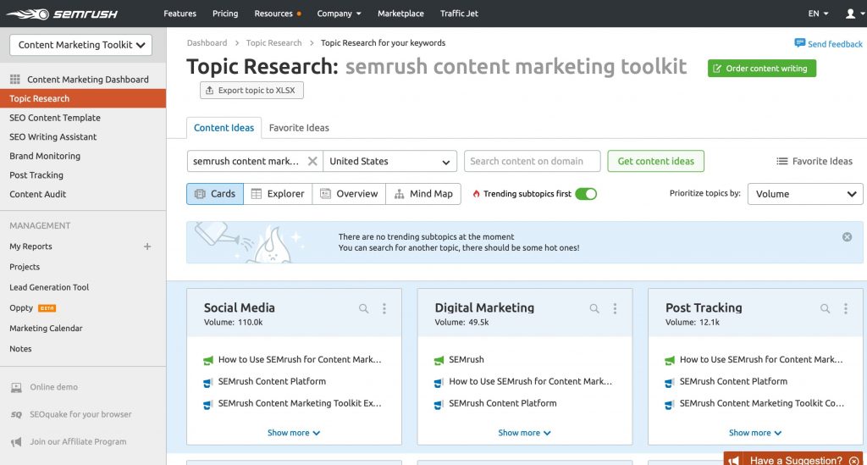Open the Digital Marketing card three-dot menu
This screenshot has height=465, width=867.
615,308
